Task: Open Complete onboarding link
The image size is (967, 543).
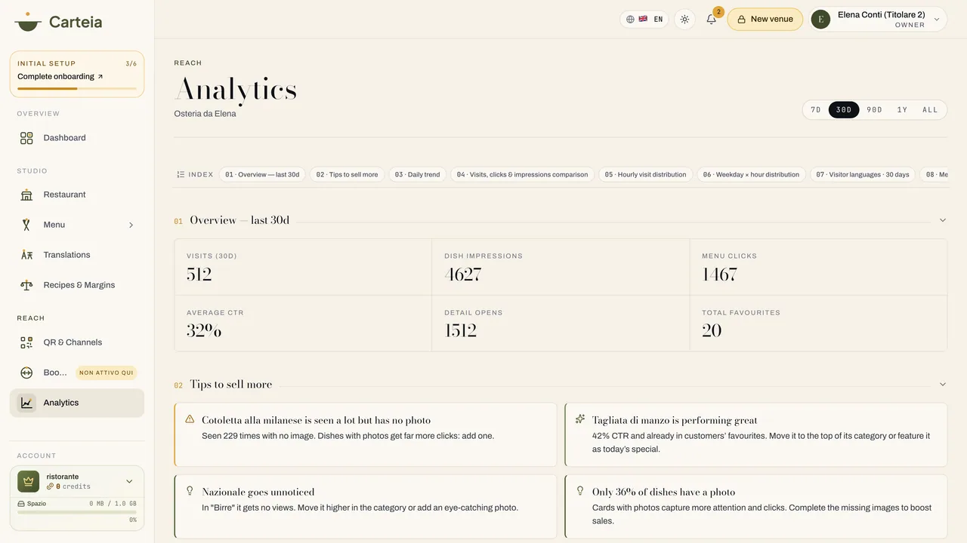Action: (60, 76)
